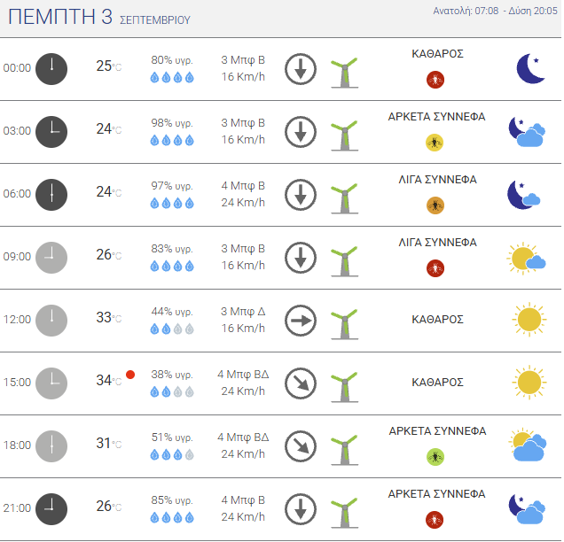Select the clear sun icon at 12:00
The width and height of the screenshot is (564, 542).
[x=529, y=320]
